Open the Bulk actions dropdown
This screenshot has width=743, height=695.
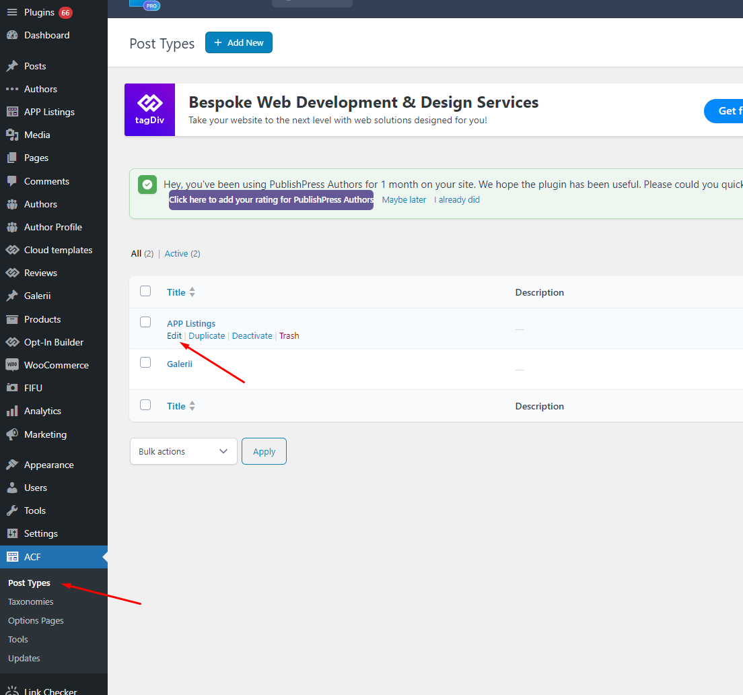point(183,451)
